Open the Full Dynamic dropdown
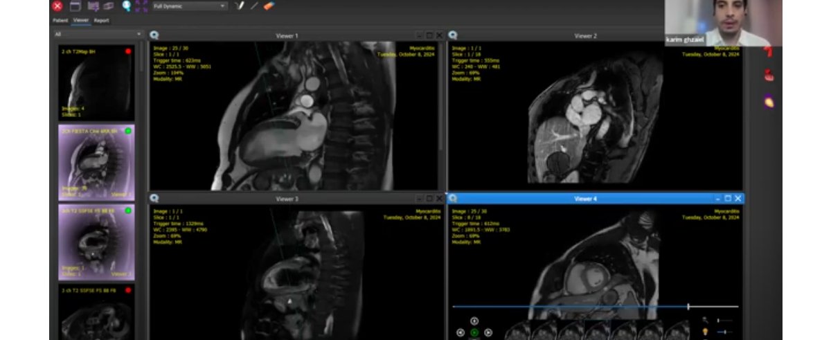This screenshot has height=340, width=831. click(190, 6)
